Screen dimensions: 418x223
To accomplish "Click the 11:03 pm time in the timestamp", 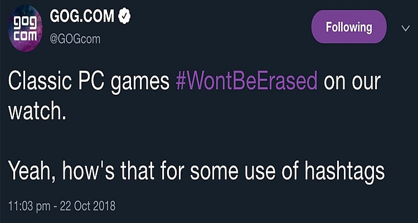I will [29, 206].
